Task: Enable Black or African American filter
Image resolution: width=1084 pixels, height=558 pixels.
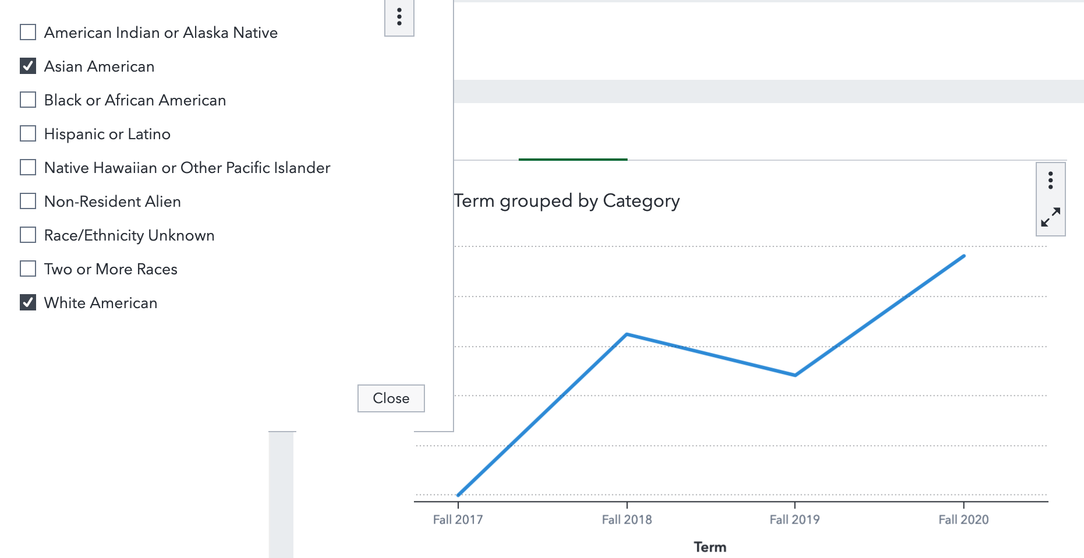Action: tap(28, 100)
